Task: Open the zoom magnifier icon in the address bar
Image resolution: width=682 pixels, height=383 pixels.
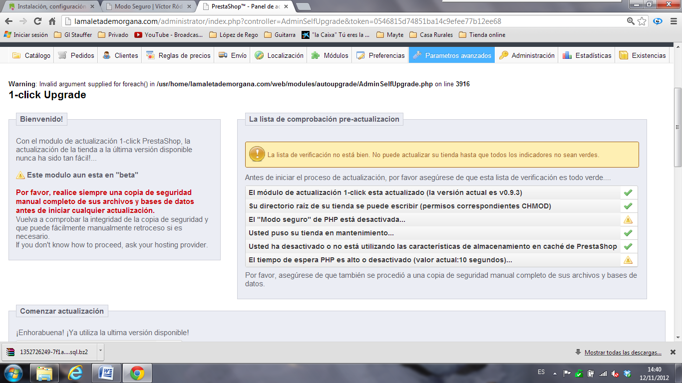Action: click(x=631, y=21)
